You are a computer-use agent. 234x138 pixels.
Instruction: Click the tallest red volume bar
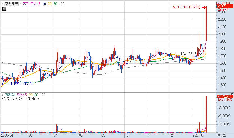click(206, 114)
